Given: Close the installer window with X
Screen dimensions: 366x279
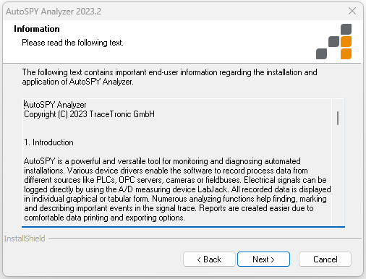Looking at the screenshot, I should pos(352,11).
